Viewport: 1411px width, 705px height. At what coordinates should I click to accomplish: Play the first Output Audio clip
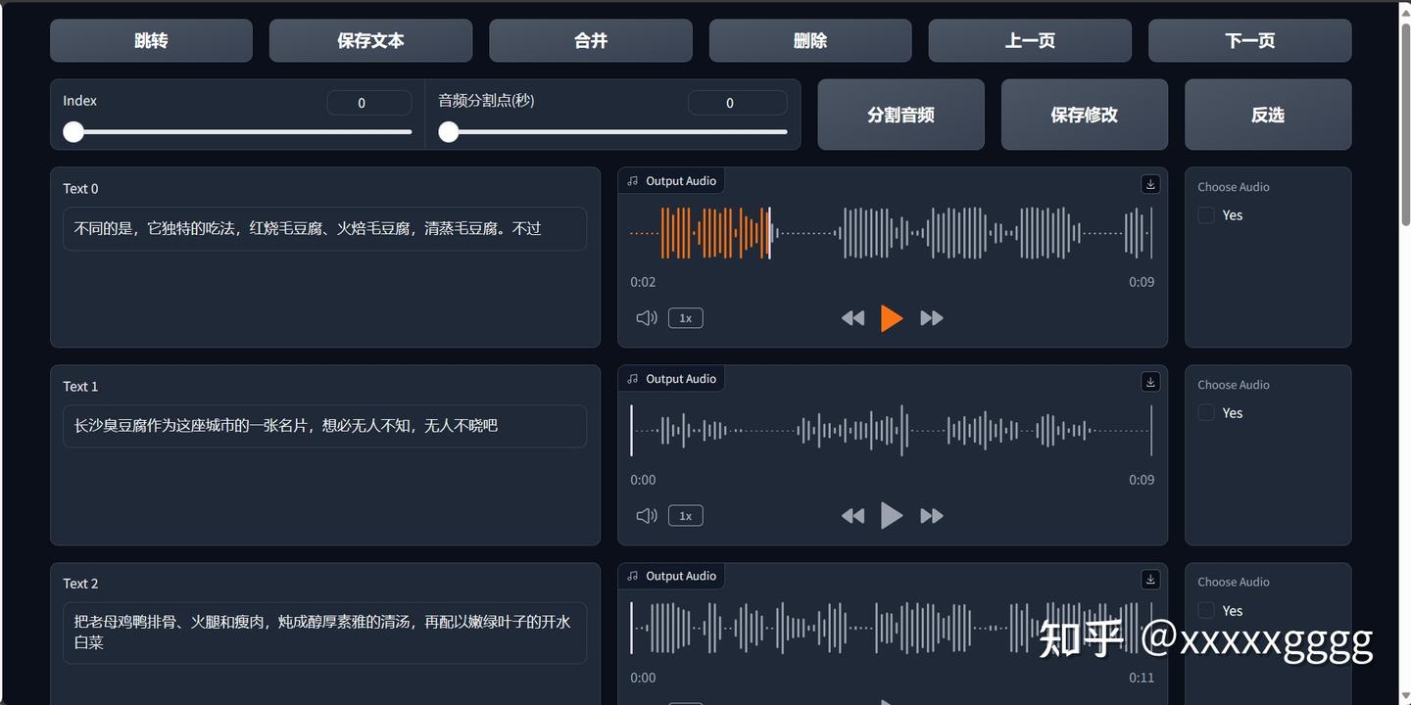point(892,317)
